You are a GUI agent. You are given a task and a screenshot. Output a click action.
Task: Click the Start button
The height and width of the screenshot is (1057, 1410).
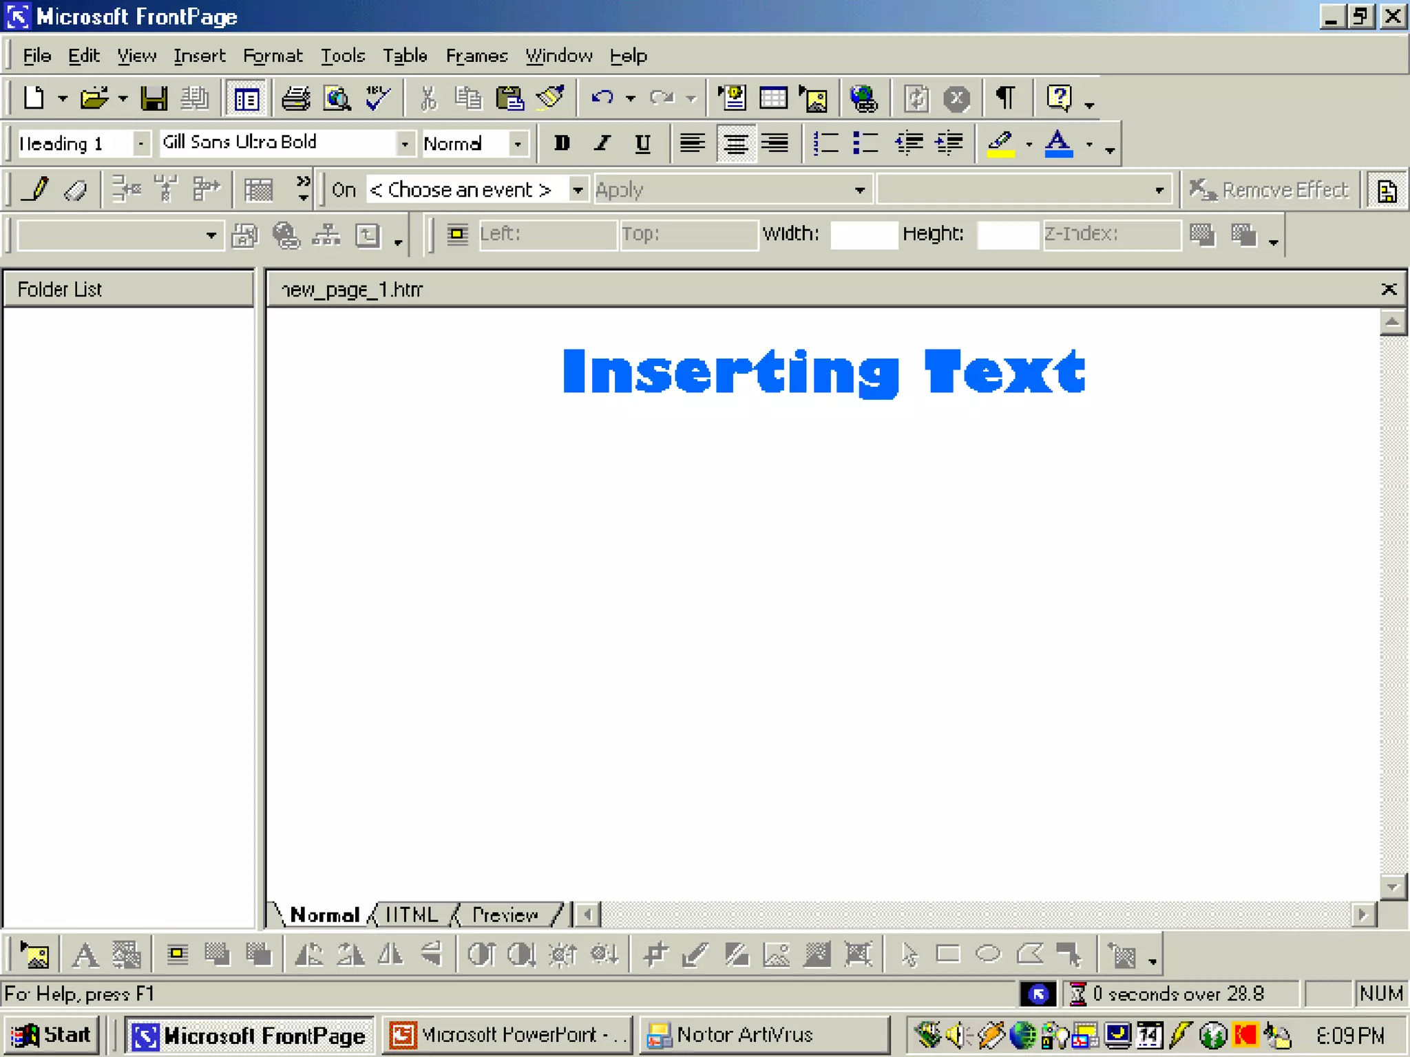click(x=52, y=1034)
